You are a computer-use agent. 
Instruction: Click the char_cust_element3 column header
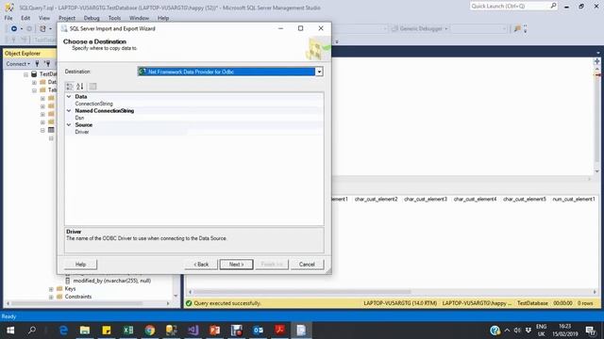(x=426, y=199)
